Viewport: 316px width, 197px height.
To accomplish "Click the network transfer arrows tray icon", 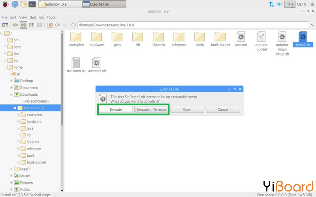I will click(271, 4).
